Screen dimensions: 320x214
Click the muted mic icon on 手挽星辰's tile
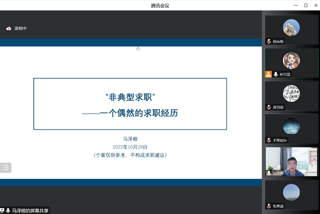(269, 140)
